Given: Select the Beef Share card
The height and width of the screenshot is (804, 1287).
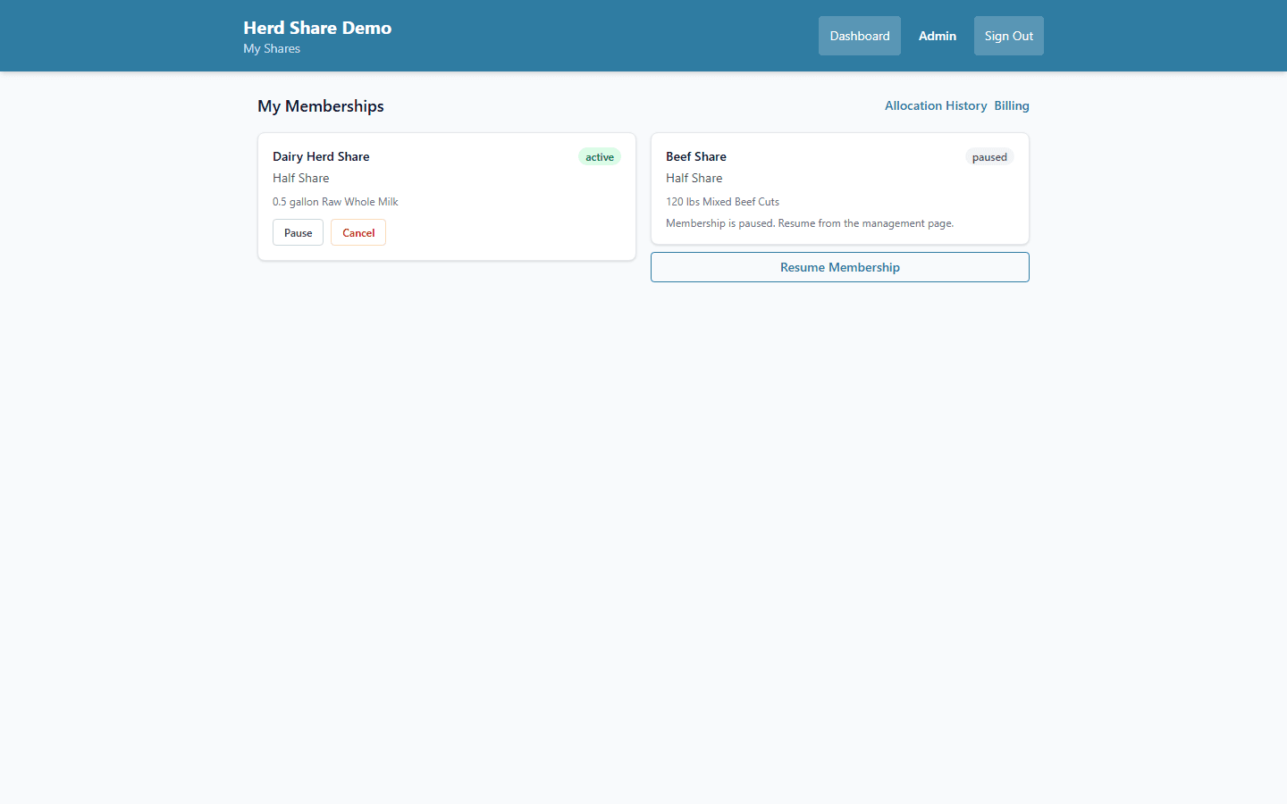Looking at the screenshot, I should point(839,188).
